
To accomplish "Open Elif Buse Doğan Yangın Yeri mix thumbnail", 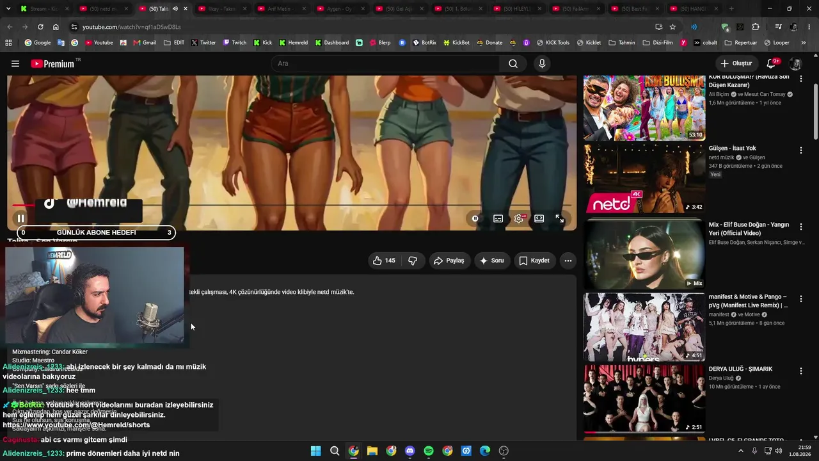I will point(644,255).
